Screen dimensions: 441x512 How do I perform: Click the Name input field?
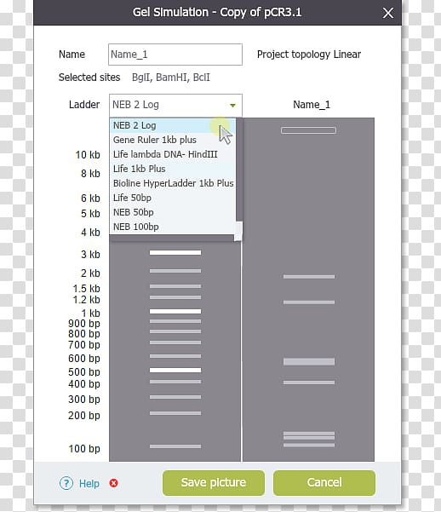click(175, 55)
